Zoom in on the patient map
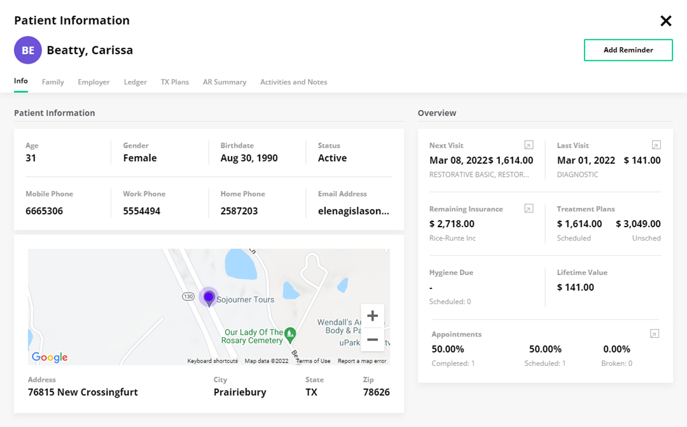 coord(372,315)
